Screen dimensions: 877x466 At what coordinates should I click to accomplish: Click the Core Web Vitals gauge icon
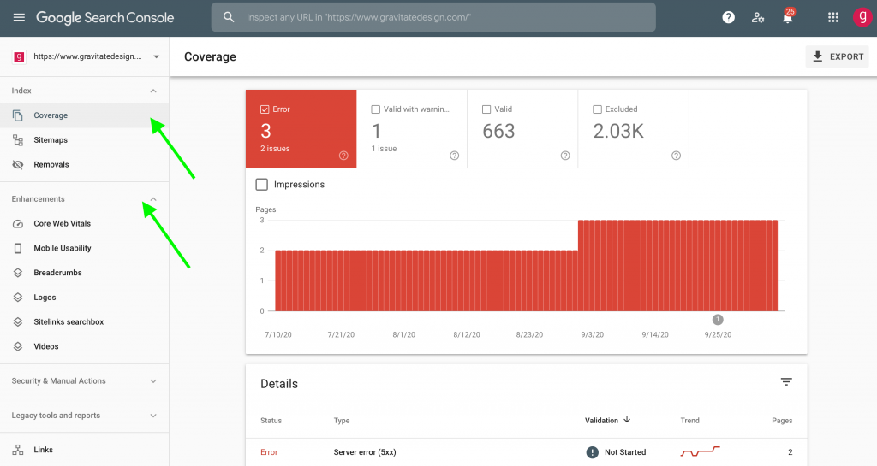18,224
